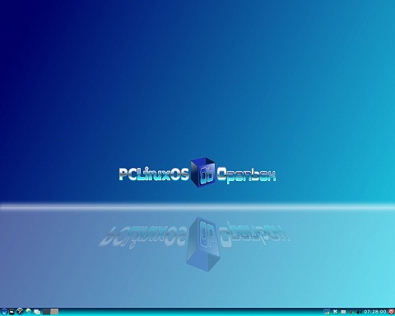
Task: Launch the web browser globe icon
Action: [28, 312]
